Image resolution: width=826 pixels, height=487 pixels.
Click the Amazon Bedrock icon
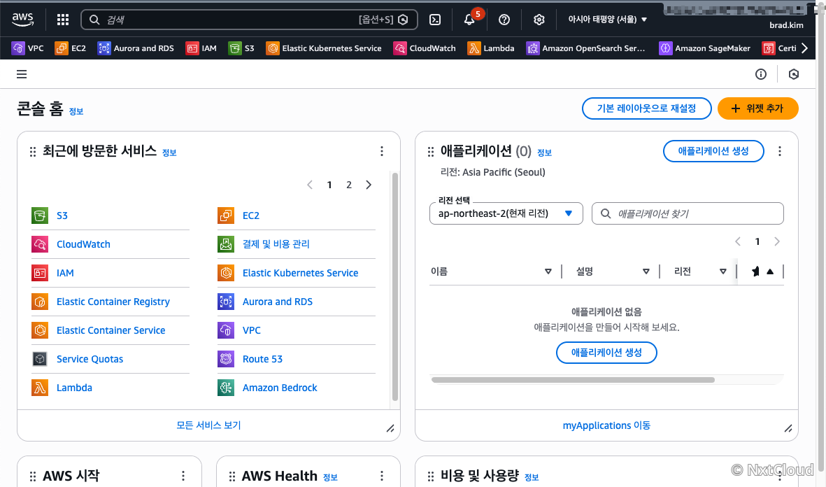(x=226, y=388)
